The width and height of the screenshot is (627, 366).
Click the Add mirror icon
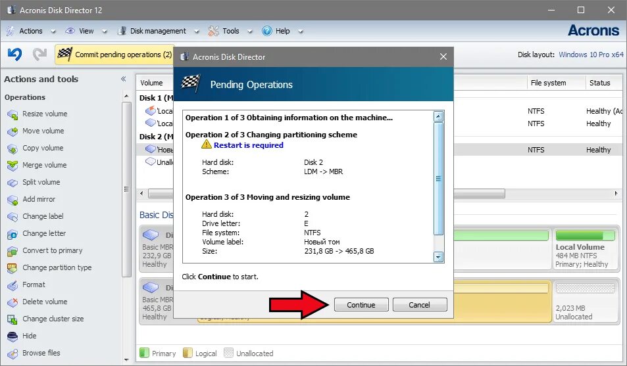click(x=13, y=200)
